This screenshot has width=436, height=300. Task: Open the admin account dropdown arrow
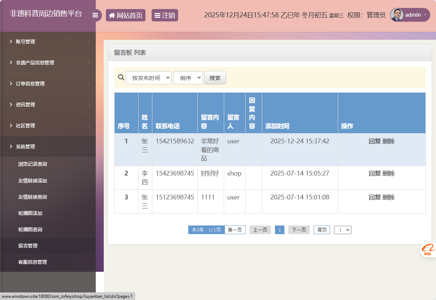click(425, 15)
